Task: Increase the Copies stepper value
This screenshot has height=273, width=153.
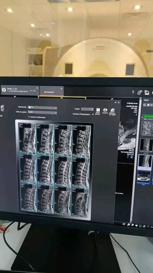Action: click(x=92, y=108)
